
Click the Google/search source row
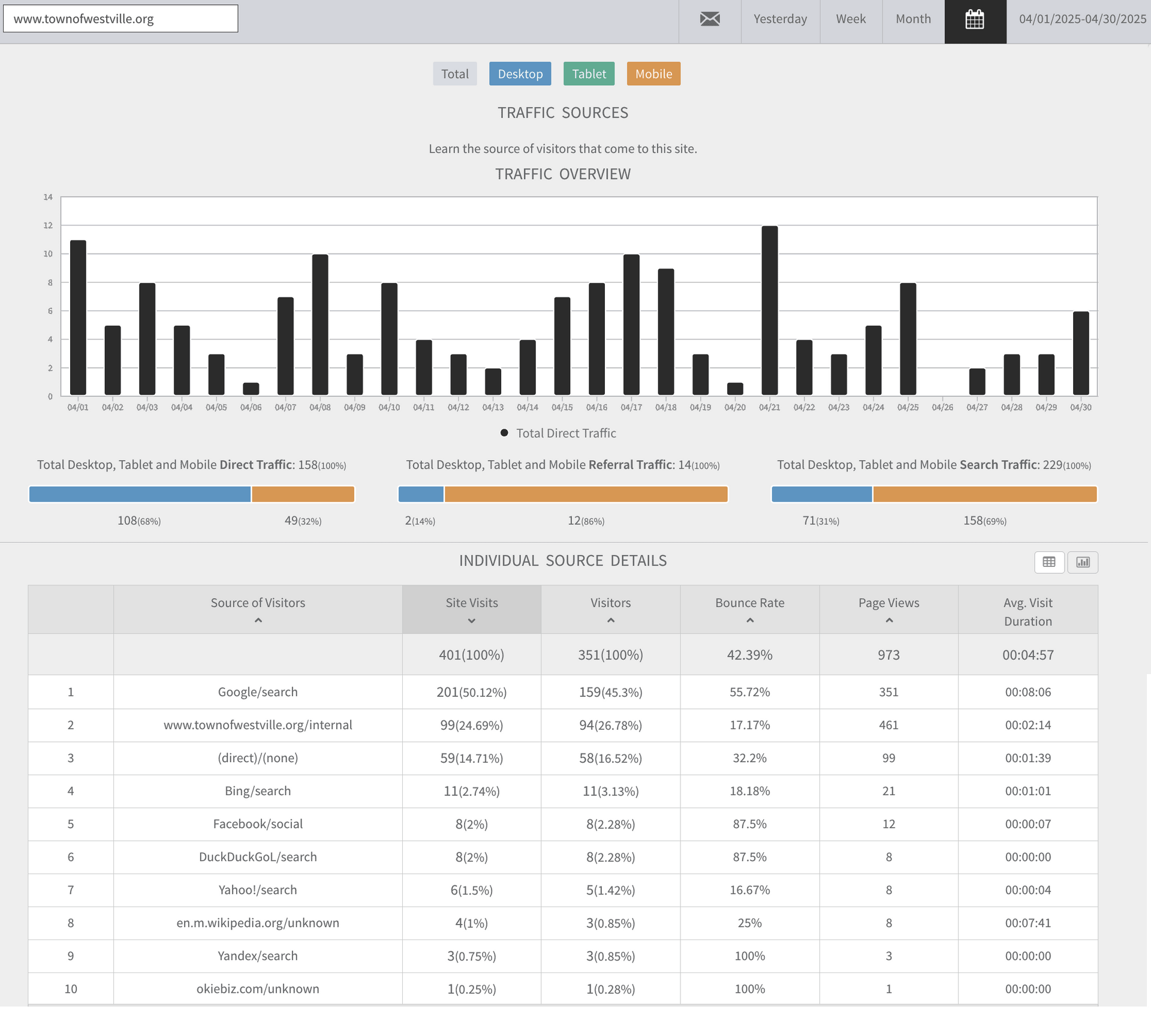(258, 692)
